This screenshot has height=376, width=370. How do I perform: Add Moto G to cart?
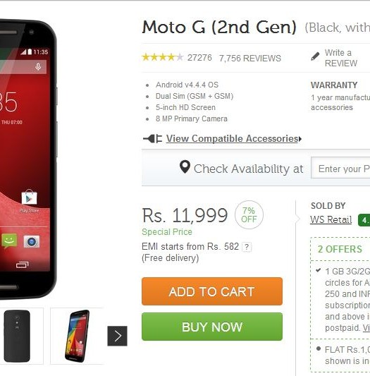212,291
